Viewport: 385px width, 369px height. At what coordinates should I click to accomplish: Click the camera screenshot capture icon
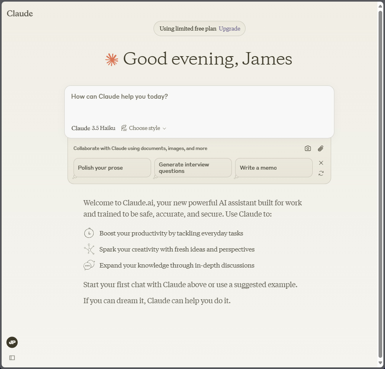click(308, 148)
